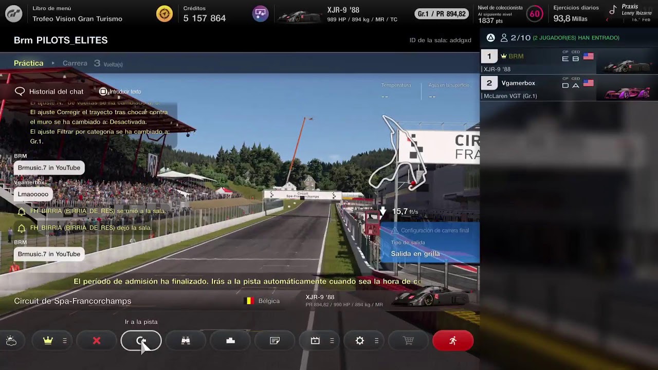The width and height of the screenshot is (658, 370).
Task: Click 'Trofeo Vision Gran Turismo' menu book title
Action: 77,18
